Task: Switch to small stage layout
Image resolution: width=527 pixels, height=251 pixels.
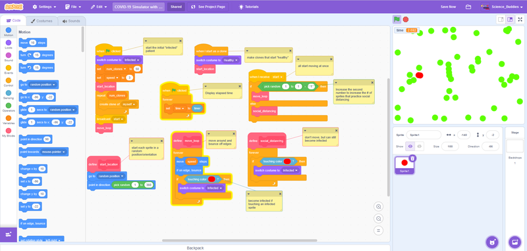Action: coord(501,20)
